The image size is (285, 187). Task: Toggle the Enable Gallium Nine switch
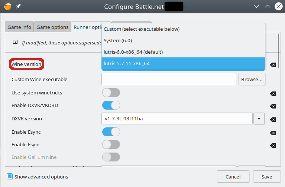click(x=111, y=157)
